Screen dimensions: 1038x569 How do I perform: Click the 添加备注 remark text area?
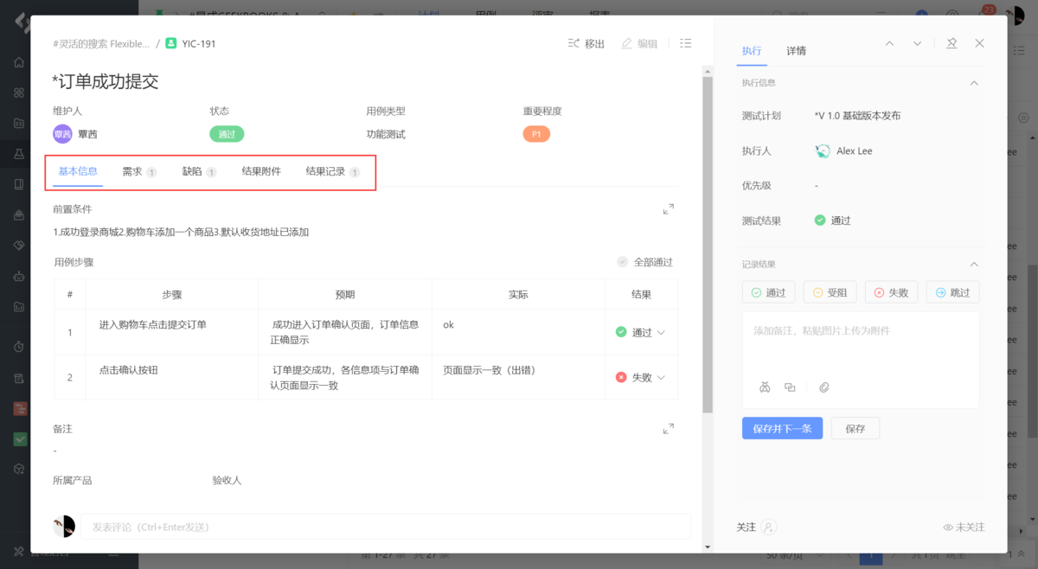click(860, 346)
